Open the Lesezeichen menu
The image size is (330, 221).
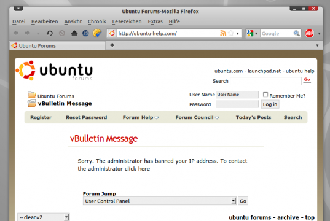pyautogui.click(x=127, y=21)
